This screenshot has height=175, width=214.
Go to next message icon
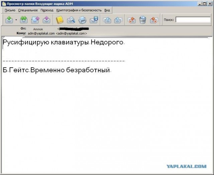coord(118,20)
